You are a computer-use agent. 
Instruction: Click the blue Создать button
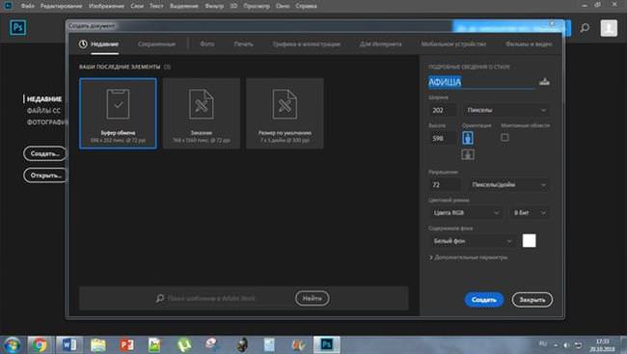(484, 300)
